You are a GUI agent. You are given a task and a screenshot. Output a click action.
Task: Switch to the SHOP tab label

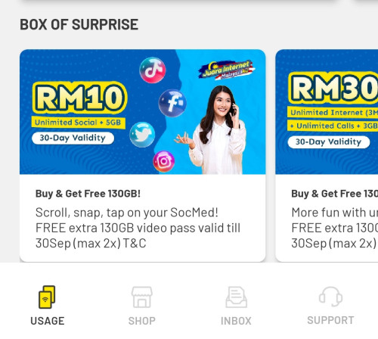point(142,321)
